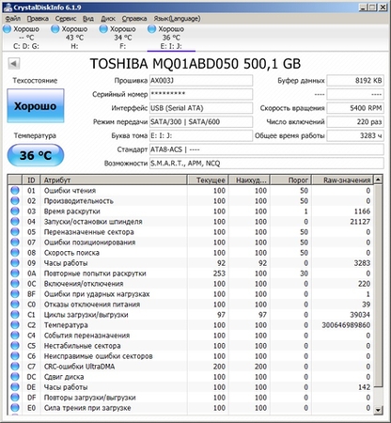Screen dimensions: 391x423
Task: Click status icon for Неисправимые ошибки секторов
Action: [x=15, y=356]
